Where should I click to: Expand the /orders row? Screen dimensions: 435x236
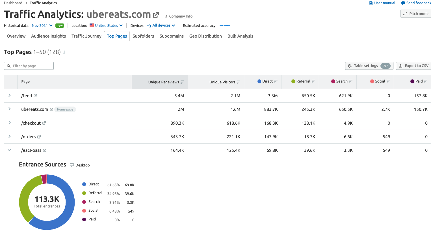click(x=10, y=136)
